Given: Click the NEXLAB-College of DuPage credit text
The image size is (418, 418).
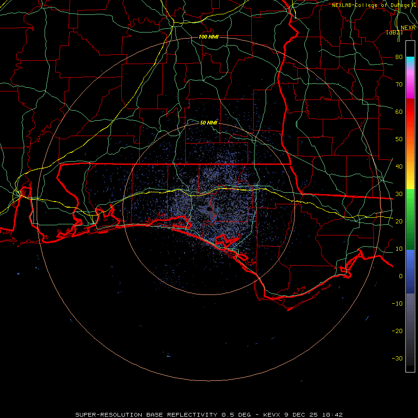Looking at the screenshot, I should (x=373, y=5).
